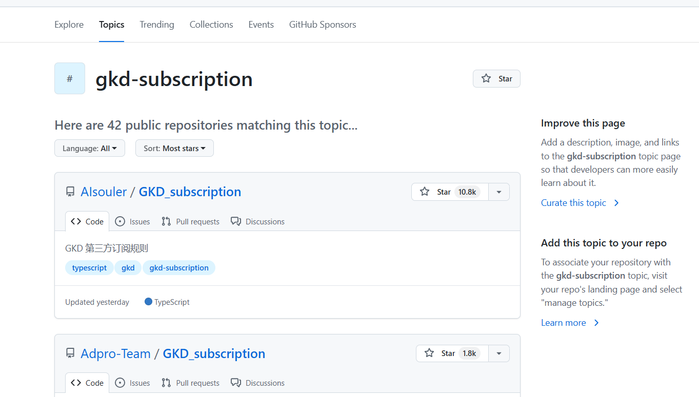Click the blue TypeScript language color dot
699x397 pixels.
[x=148, y=302]
